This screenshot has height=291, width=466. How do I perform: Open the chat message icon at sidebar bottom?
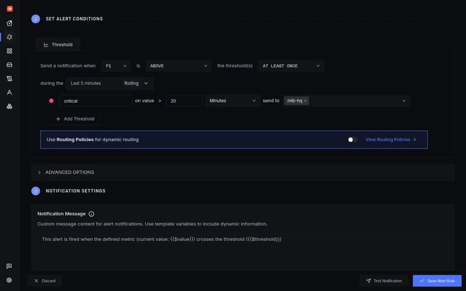(x=9, y=266)
